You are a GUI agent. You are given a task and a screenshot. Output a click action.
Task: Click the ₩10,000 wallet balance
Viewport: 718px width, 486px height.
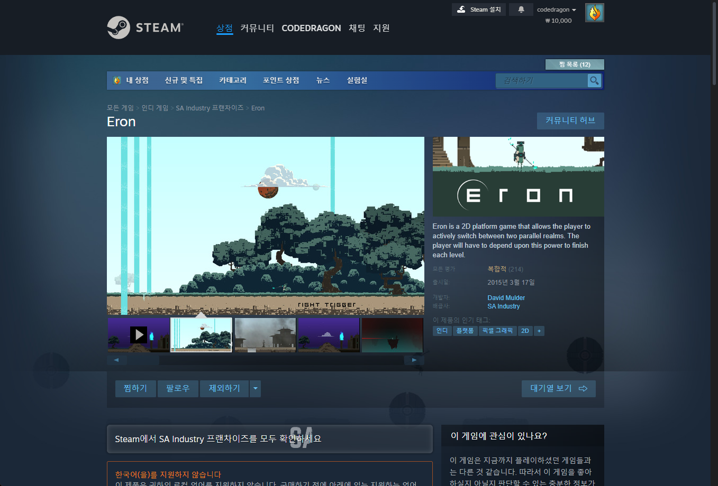558,21
